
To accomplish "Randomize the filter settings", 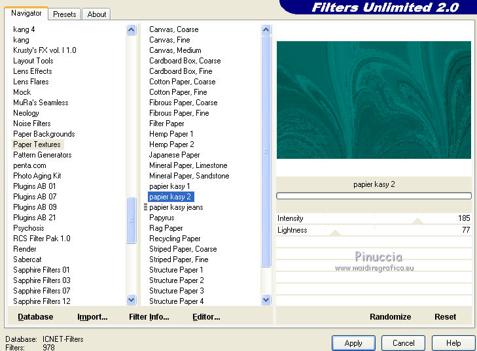I will tap(390, 317).
